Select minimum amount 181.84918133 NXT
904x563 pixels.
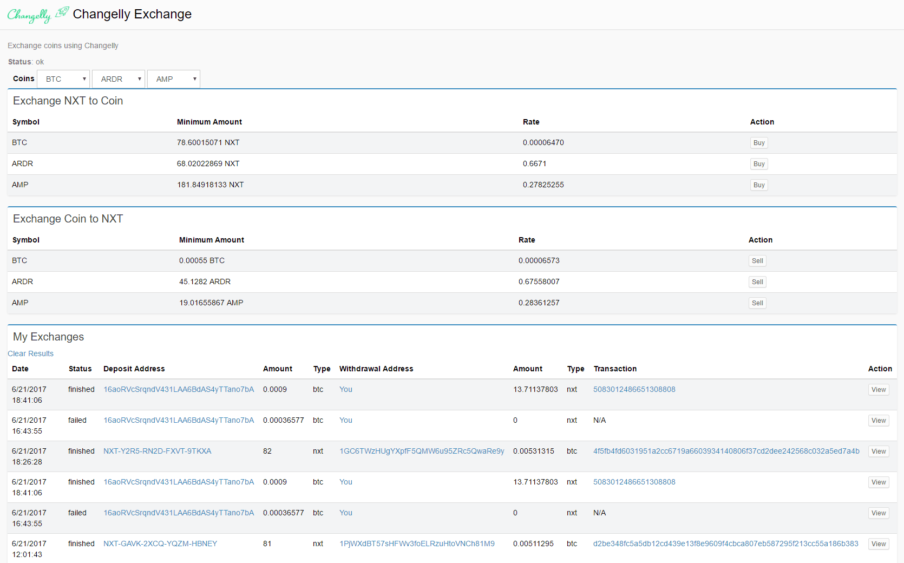[x=211, y=185]
